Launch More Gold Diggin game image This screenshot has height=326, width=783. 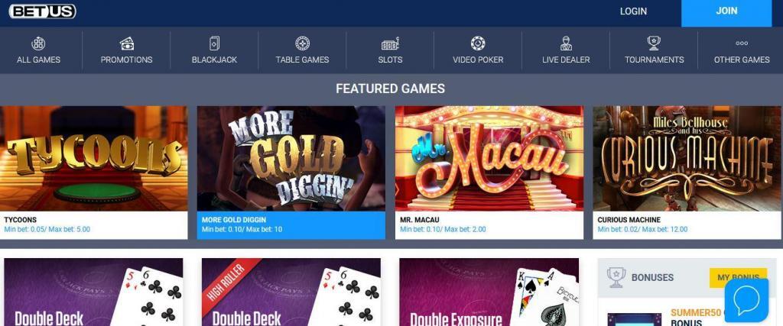click(291, 159)
